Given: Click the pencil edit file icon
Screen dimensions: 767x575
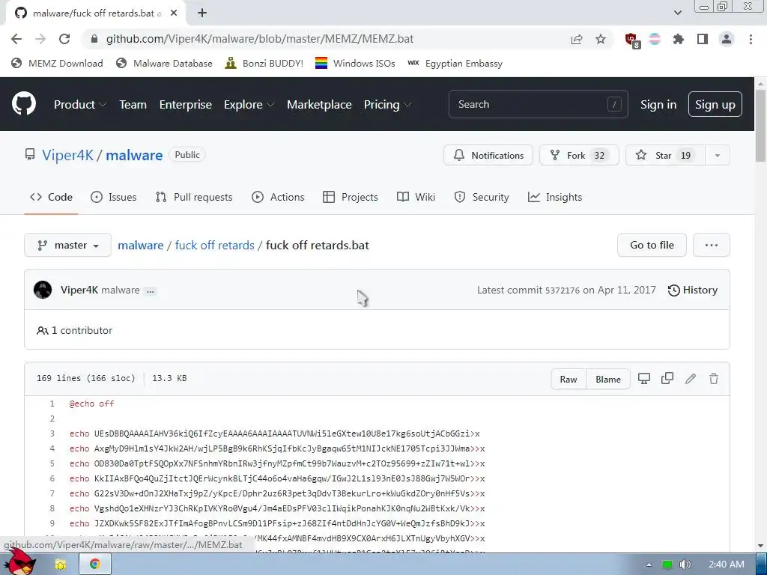Looking at the screenshot, I should (x=690, y=378).
